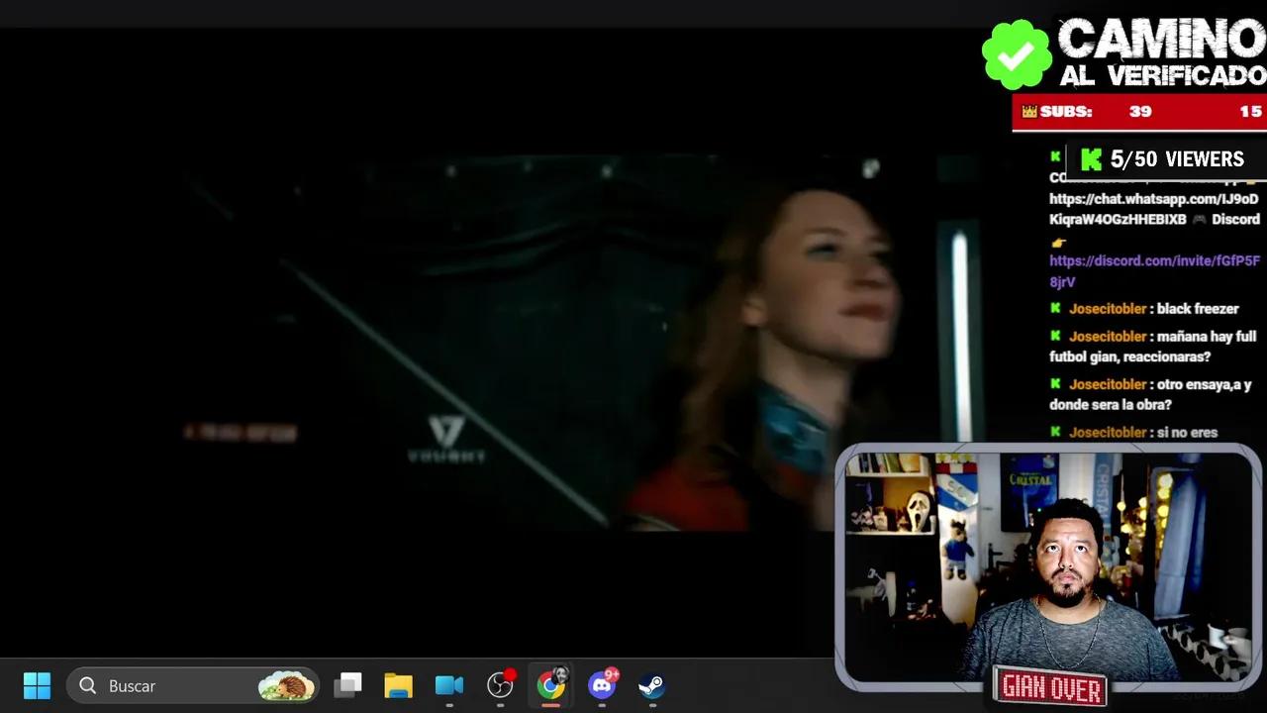1267x713 pixels.
Task: Click username on 'black freezer' message
Action: pyautogui.click(x=1107, y=309)
